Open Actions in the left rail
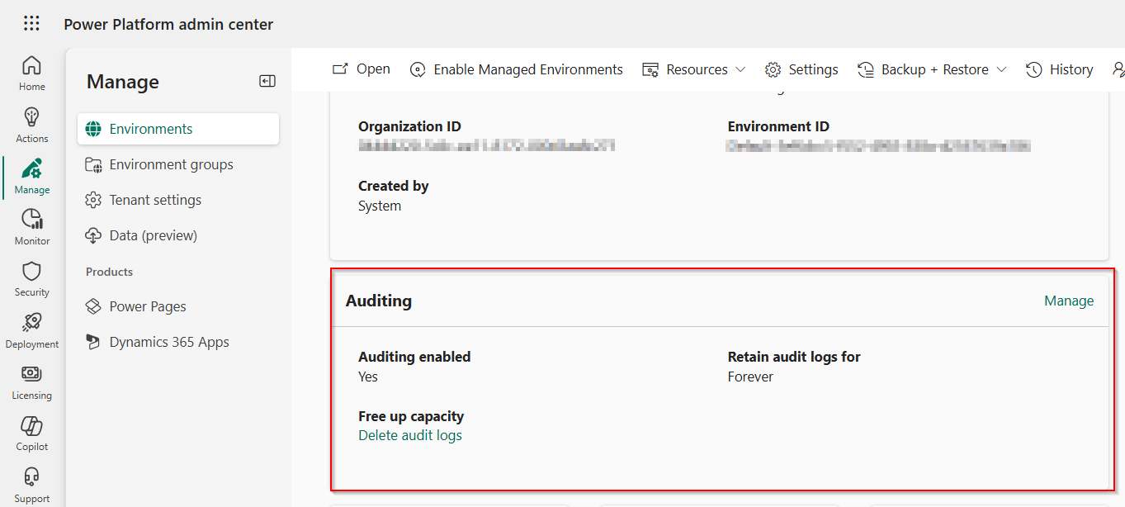 point(32,125)
